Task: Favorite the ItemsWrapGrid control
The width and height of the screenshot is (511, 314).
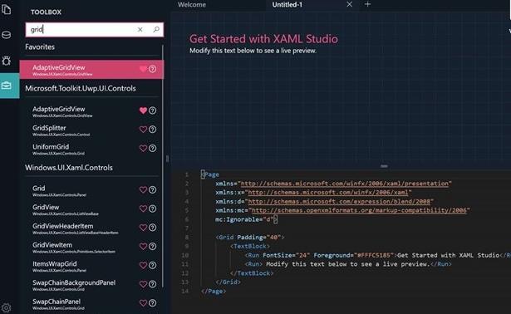Action: tap(143, 265)
